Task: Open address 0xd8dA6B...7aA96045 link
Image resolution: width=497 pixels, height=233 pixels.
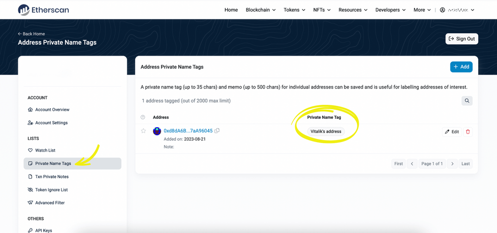Action: (188, 131)
